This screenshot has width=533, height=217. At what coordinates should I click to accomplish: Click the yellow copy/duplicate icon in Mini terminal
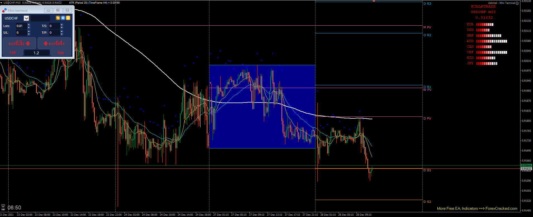tap(58, 18)
